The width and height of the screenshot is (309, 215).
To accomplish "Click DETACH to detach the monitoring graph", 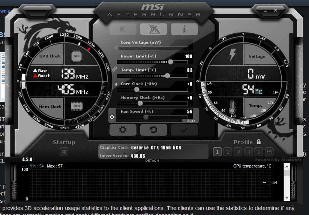I will coord(152,161).
